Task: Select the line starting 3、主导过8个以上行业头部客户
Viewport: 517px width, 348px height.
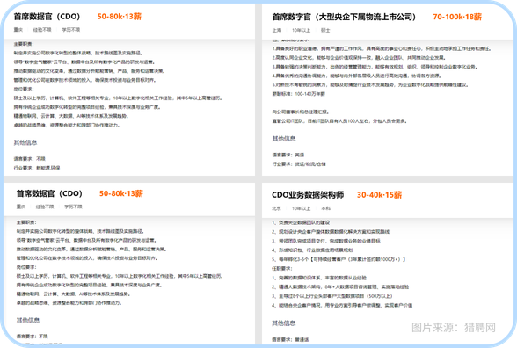Action: click(x=332, y=296)
